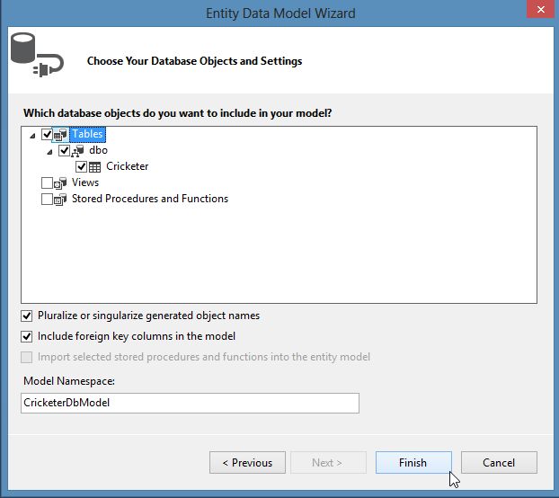Click the Cricketer table grid icon
The height and width of the screenshot is (498, 559).
[x=95, y=167]
